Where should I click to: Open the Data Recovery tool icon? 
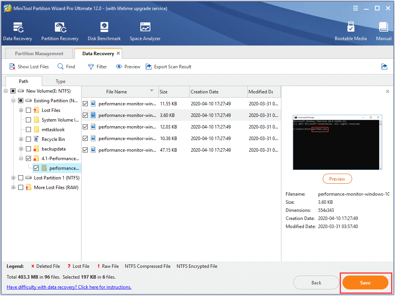[x=17, y=31]
